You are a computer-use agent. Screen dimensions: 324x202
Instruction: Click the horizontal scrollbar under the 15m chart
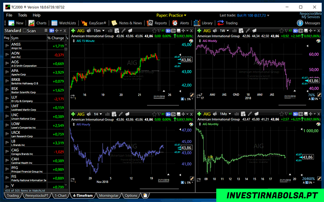tap(163, 105)
